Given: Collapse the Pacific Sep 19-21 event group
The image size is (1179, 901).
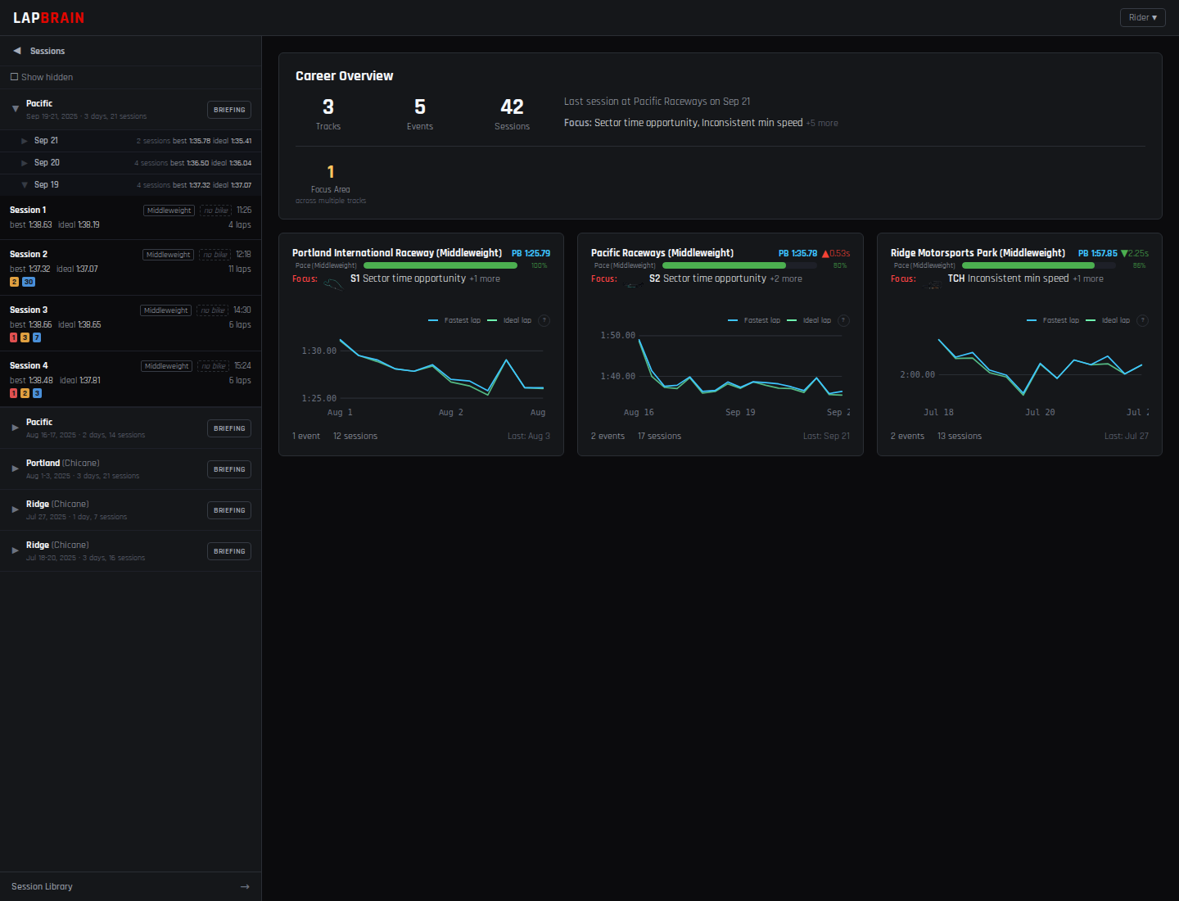Looking at the screenshot, I should pyautogui.click(x=16, y=108).
